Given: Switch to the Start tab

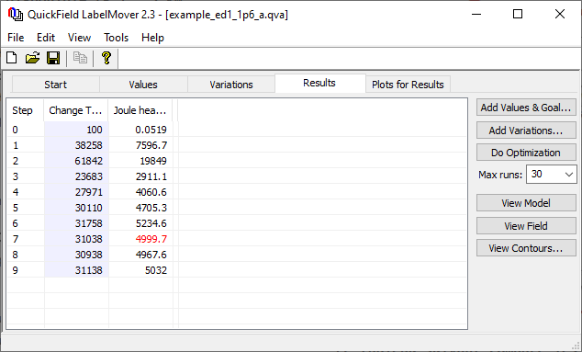Looking at the screenshot, I should click(x=56, y=85).
